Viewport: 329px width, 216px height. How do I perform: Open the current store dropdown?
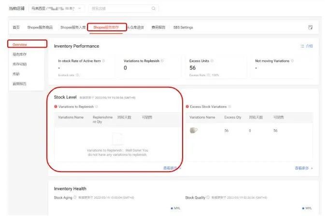tap(57, 9)
